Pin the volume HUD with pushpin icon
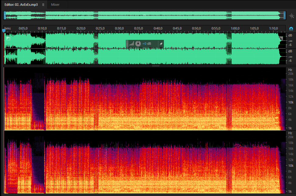Screen dimensions: 296x196 [x=161, y=44]
